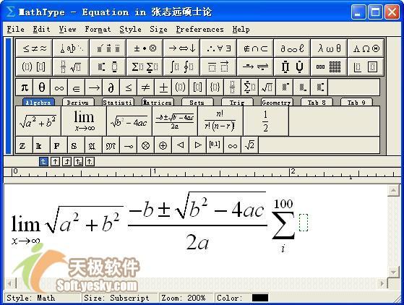Click the empty slot after the summation
Screen dimensions: 404x305
[304, 223]
